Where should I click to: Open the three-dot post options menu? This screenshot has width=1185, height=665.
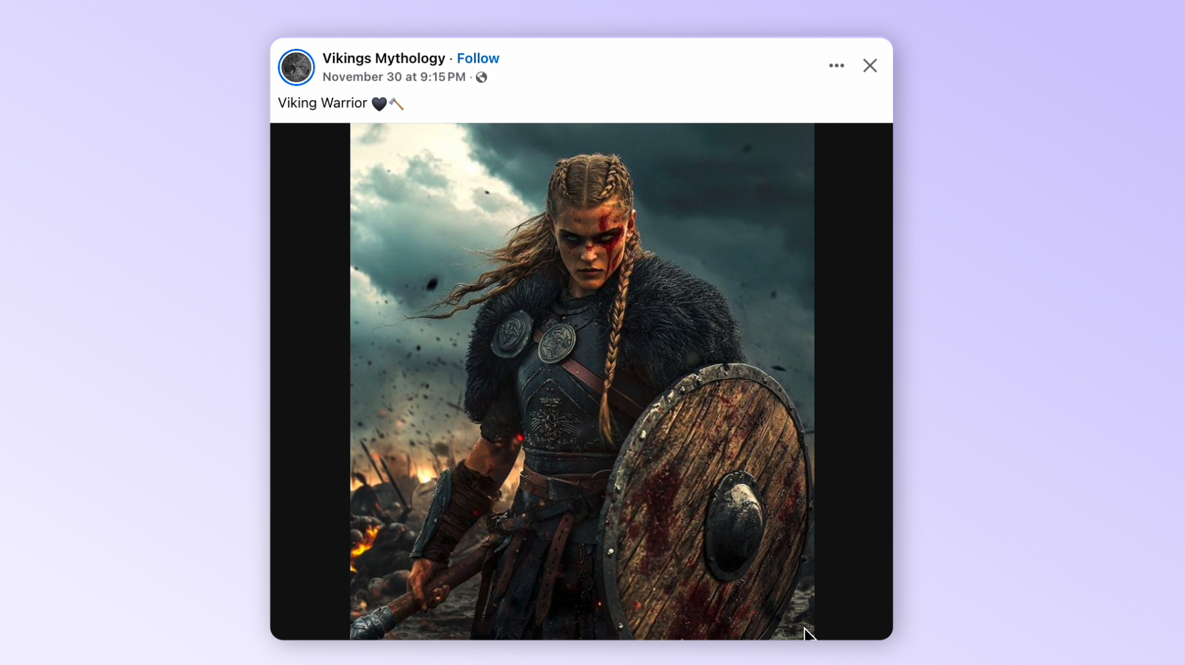[x=836, y=66]
